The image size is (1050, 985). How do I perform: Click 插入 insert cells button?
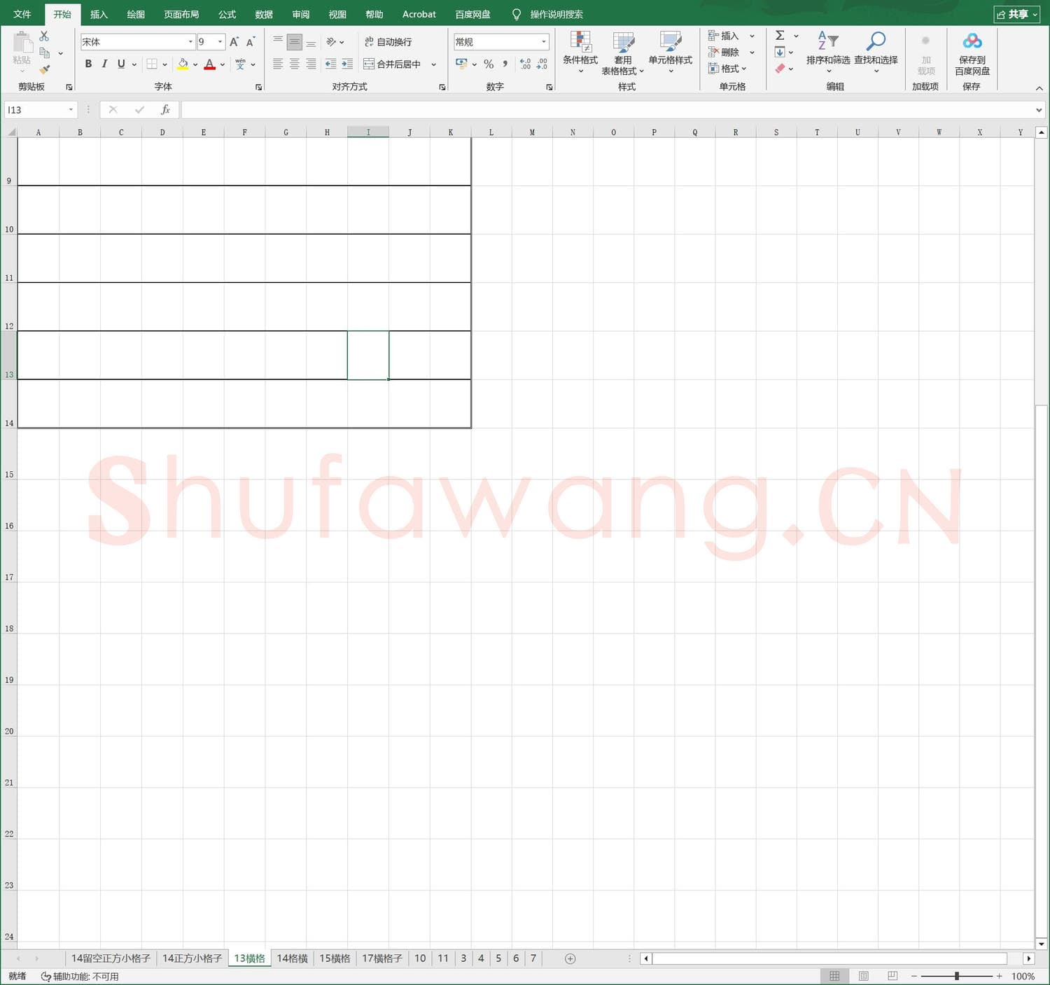click(724, 36)
